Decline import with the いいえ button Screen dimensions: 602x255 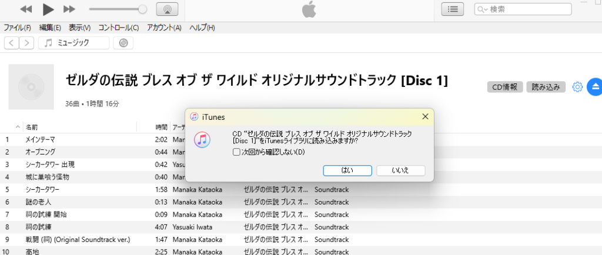pyautogui.click(x=401, y=170)
